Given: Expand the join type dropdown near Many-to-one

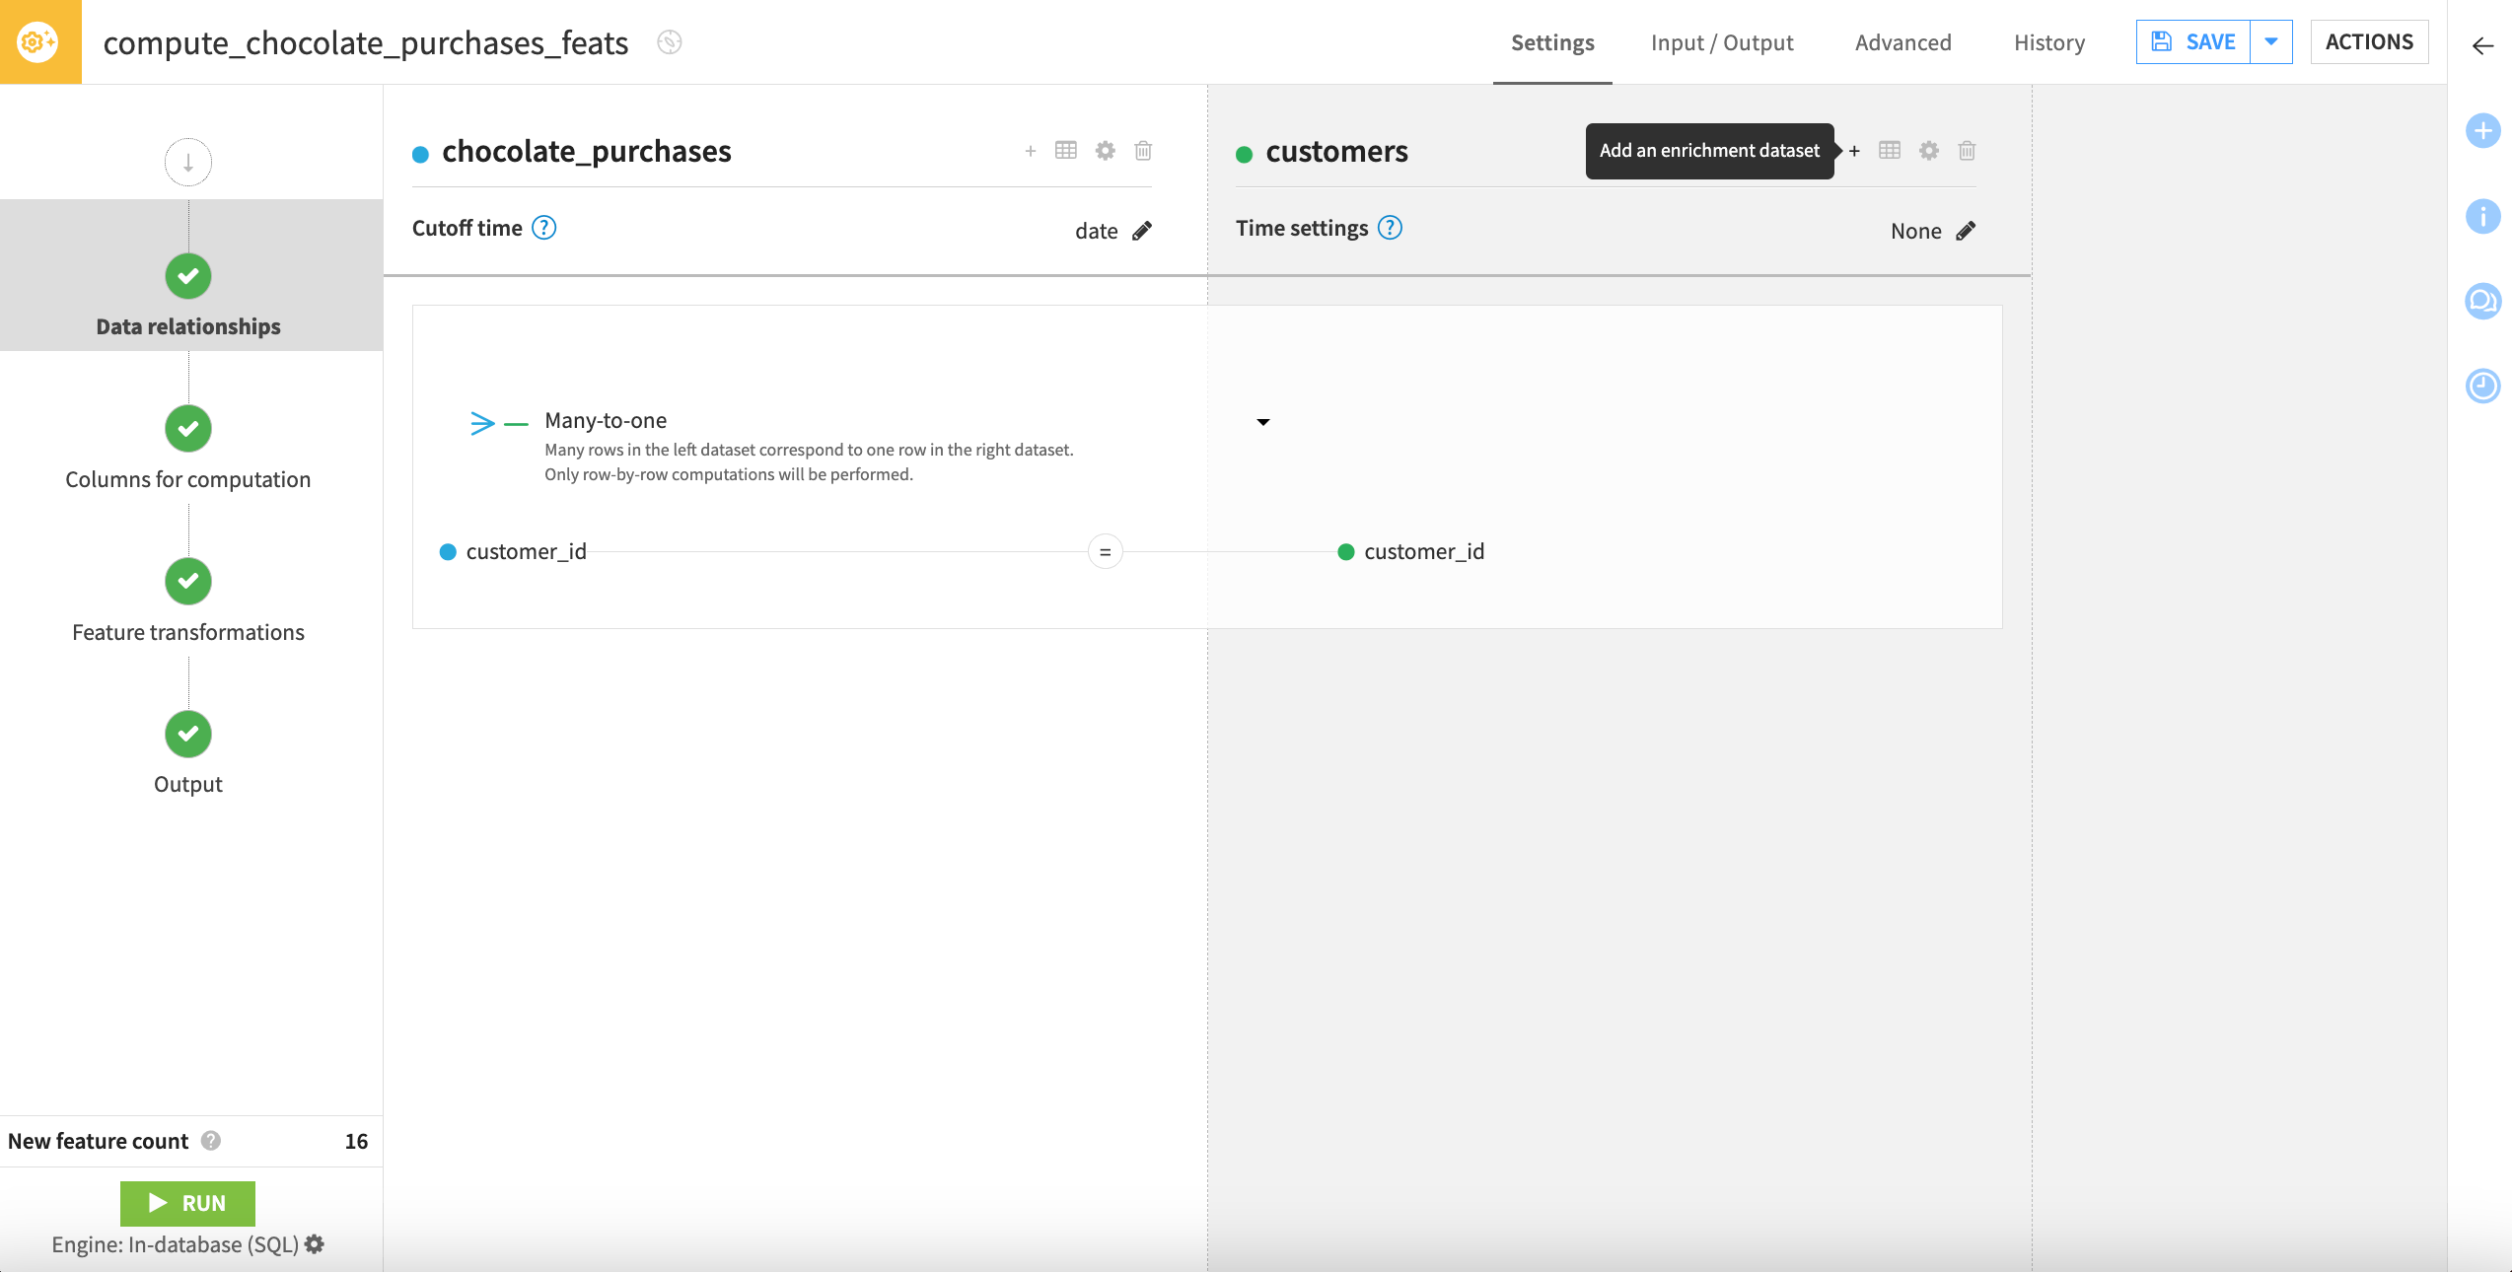Looking at the screenshot, I should [1262, 421].
